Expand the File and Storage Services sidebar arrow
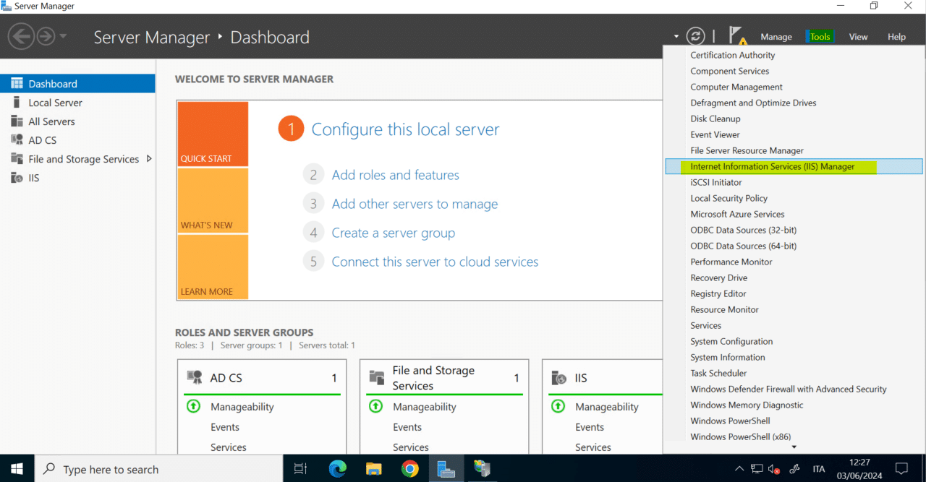This screenshot has height=482, width=926. point(149,158)
